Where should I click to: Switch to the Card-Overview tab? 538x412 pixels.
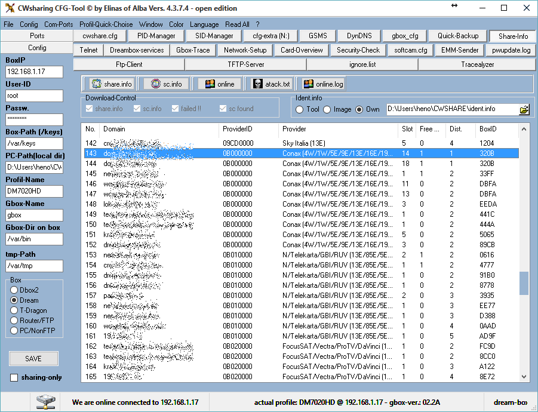tap(302, 50)
